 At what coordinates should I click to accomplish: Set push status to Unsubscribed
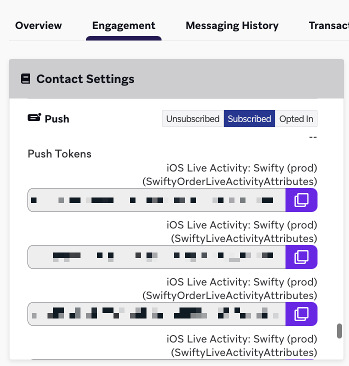pos(193,118)
